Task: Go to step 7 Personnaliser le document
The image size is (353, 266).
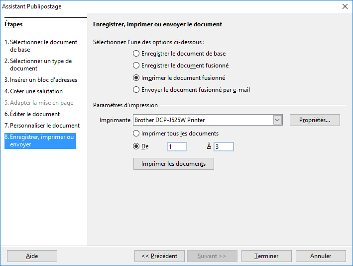Action: [x=42, y=126]
